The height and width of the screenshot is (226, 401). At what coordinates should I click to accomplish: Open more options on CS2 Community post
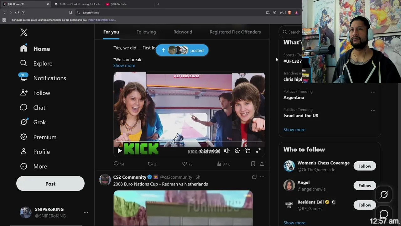pos(262,177)
